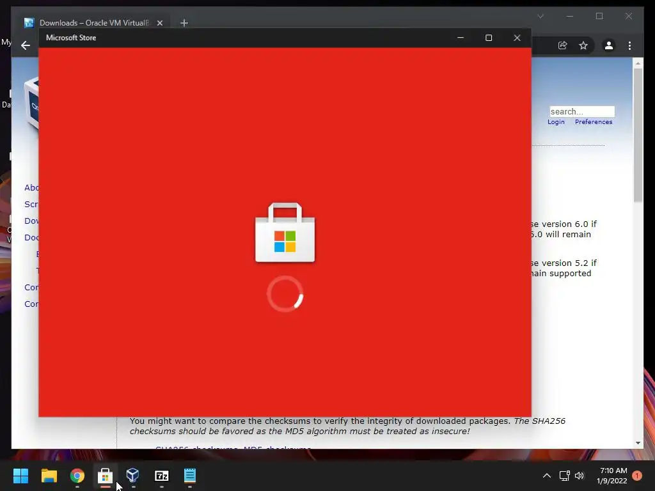Follow the Login link on the VirtualBox page
Image resolution: width=655 pixels, height=491 pixels.
pos(556,122)
